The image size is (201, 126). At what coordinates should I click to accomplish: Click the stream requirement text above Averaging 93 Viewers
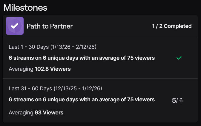coord(82,100)
